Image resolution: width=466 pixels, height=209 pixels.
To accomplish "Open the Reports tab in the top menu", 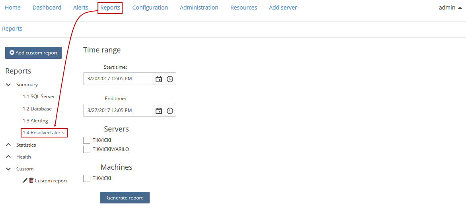I will (x=110, y=8).
